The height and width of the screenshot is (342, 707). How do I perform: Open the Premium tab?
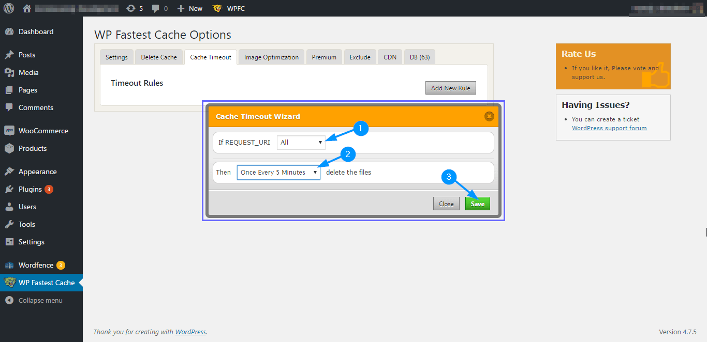point(324,57)
